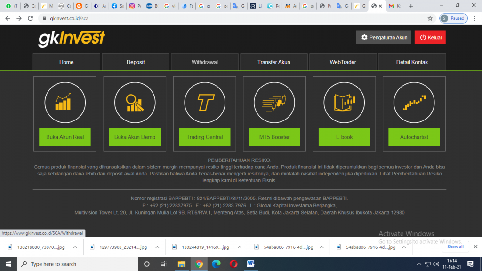Expand options for first downloaded jpg file

tap(75, 247)
